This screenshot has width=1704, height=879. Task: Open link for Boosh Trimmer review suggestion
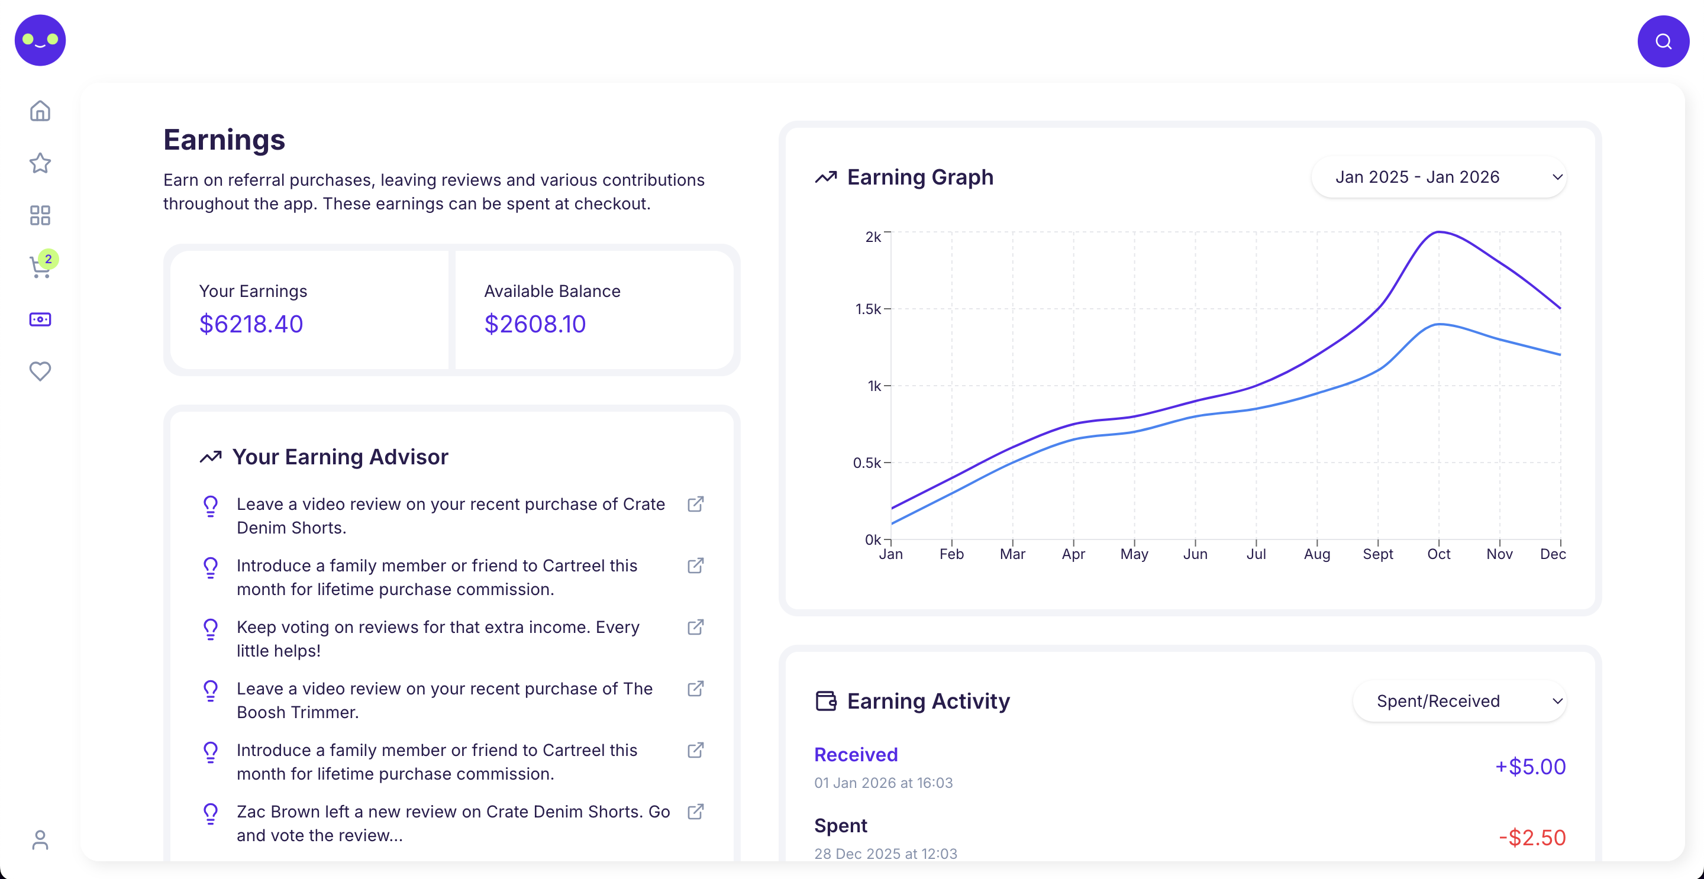tap(696, 689)
